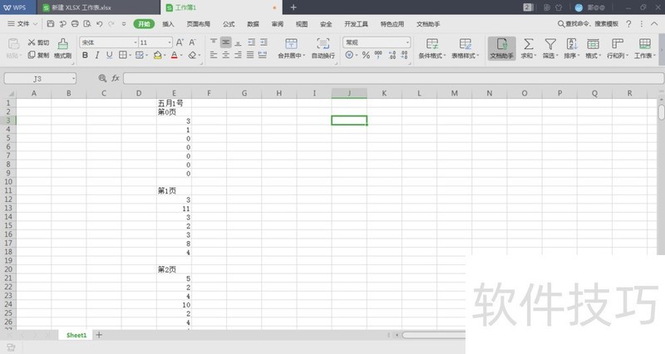Toggle middle vertical alignment

225,42
